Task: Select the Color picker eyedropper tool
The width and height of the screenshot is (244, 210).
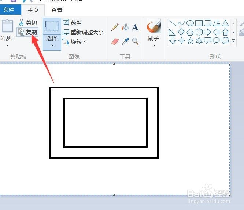Action: click(125, 41)
